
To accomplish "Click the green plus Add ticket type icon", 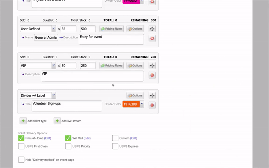I will [23, 121].
